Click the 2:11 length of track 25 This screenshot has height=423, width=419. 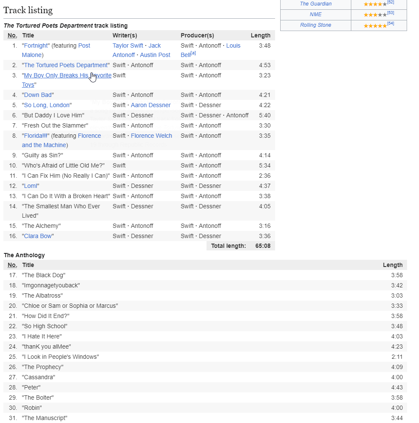click(x=397, y=357)
